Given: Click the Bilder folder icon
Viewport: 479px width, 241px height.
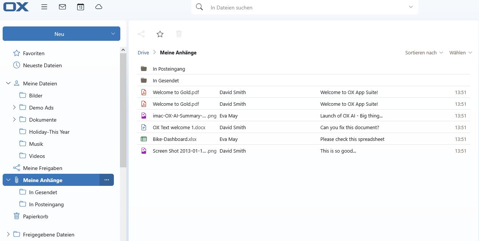Looking at the screenshot, I should pyautogui.click(x=23, y=95).
